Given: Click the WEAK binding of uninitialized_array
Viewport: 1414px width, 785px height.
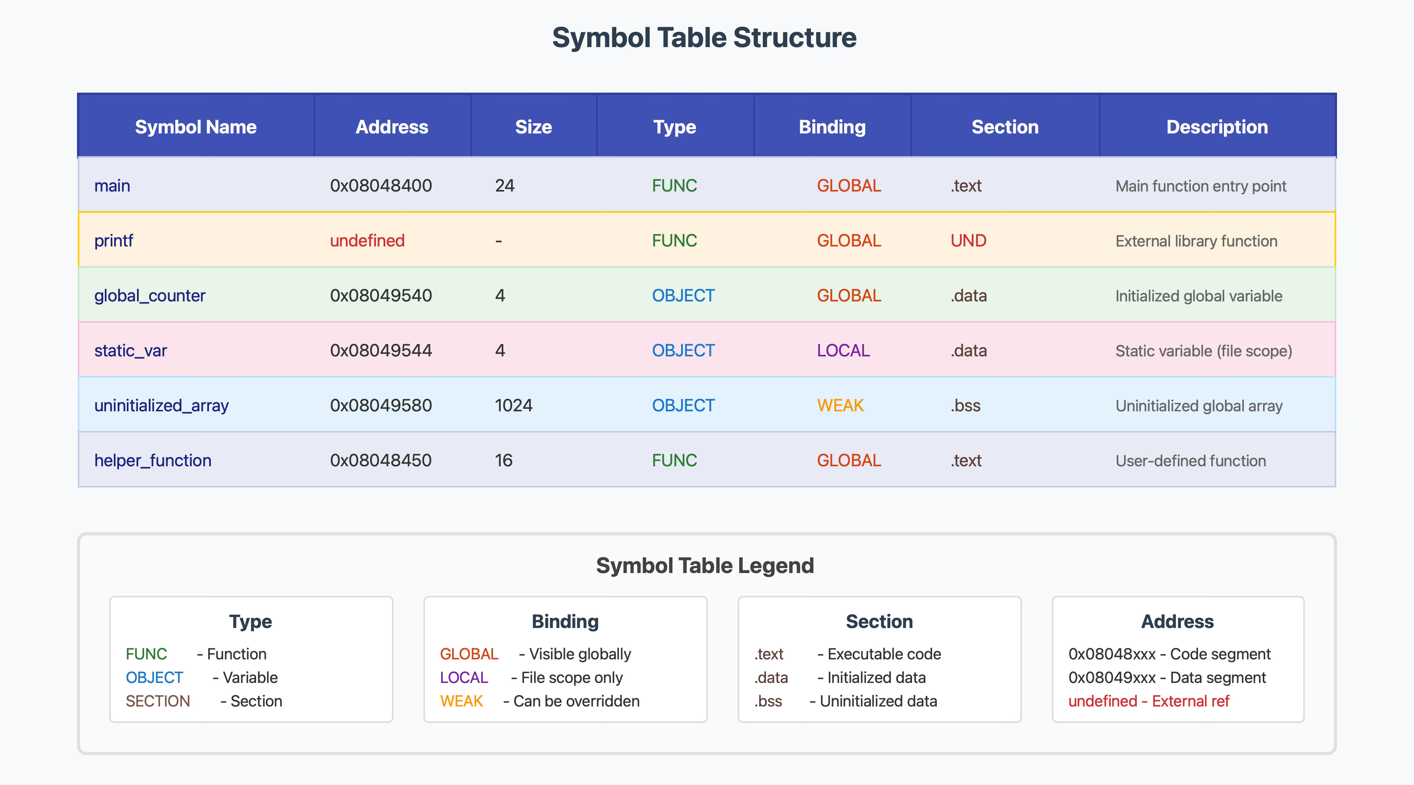Looking at the screenshot, I should coord(840,405).
